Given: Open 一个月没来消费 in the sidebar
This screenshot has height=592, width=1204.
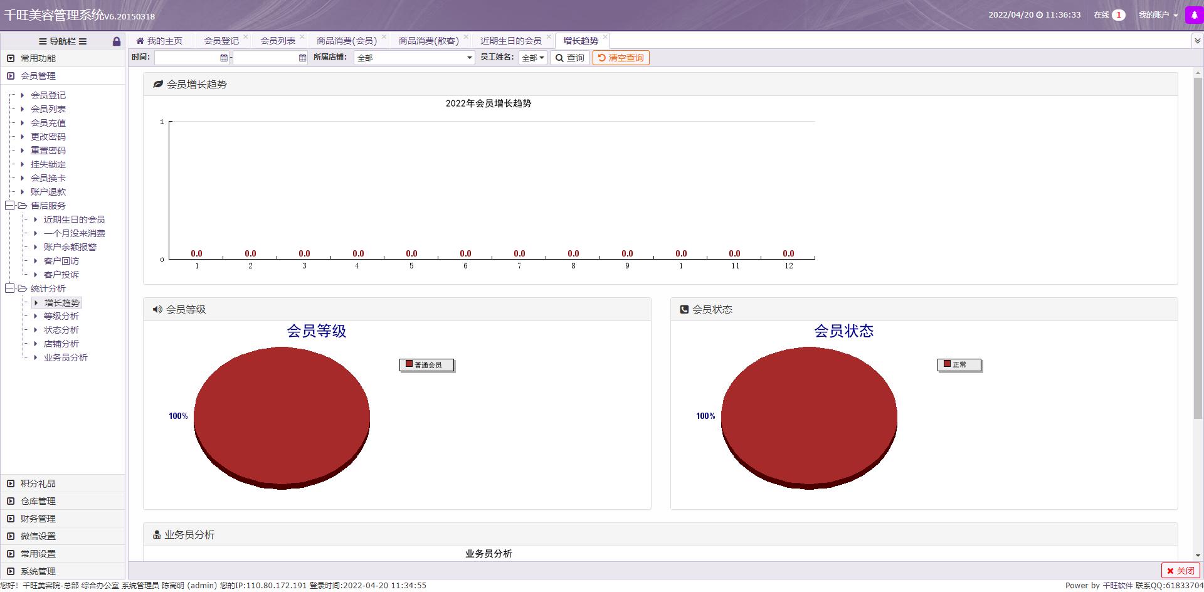Looking at the screenshot, I should click(75, 233).
